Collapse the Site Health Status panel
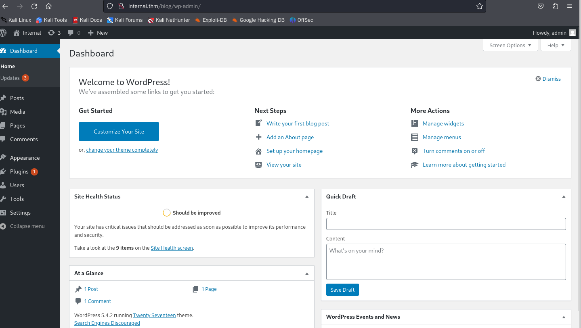The image size is (581, 328). (x=307, y=196)
